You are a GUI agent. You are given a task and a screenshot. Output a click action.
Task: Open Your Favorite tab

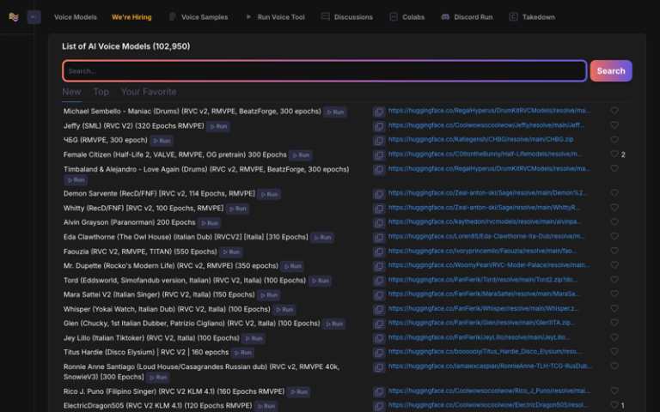148,92
